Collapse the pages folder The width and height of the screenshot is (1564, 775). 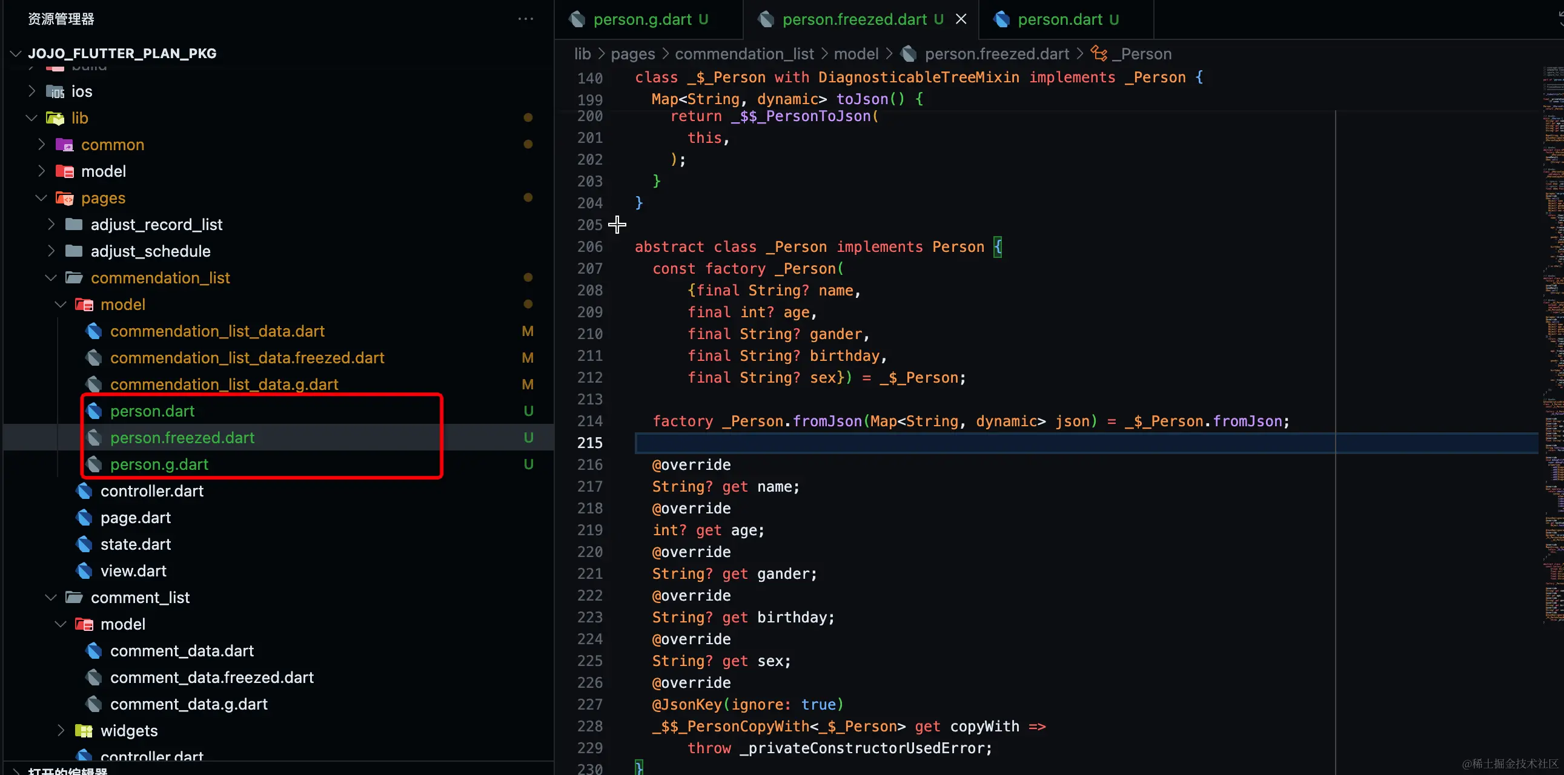click(x=41, y=198)
